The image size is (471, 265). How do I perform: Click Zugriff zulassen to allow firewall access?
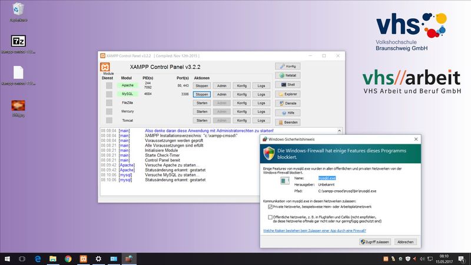click(x=374, y=242)
